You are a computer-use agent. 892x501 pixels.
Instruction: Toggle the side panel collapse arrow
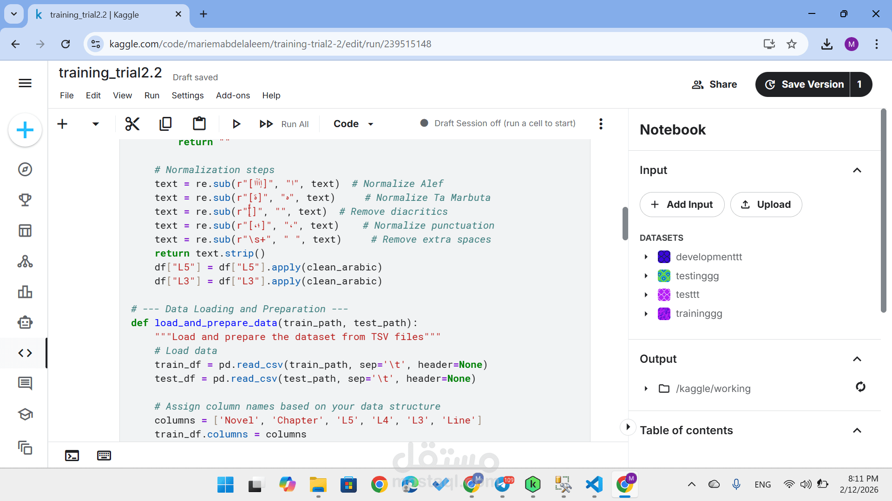628,427
